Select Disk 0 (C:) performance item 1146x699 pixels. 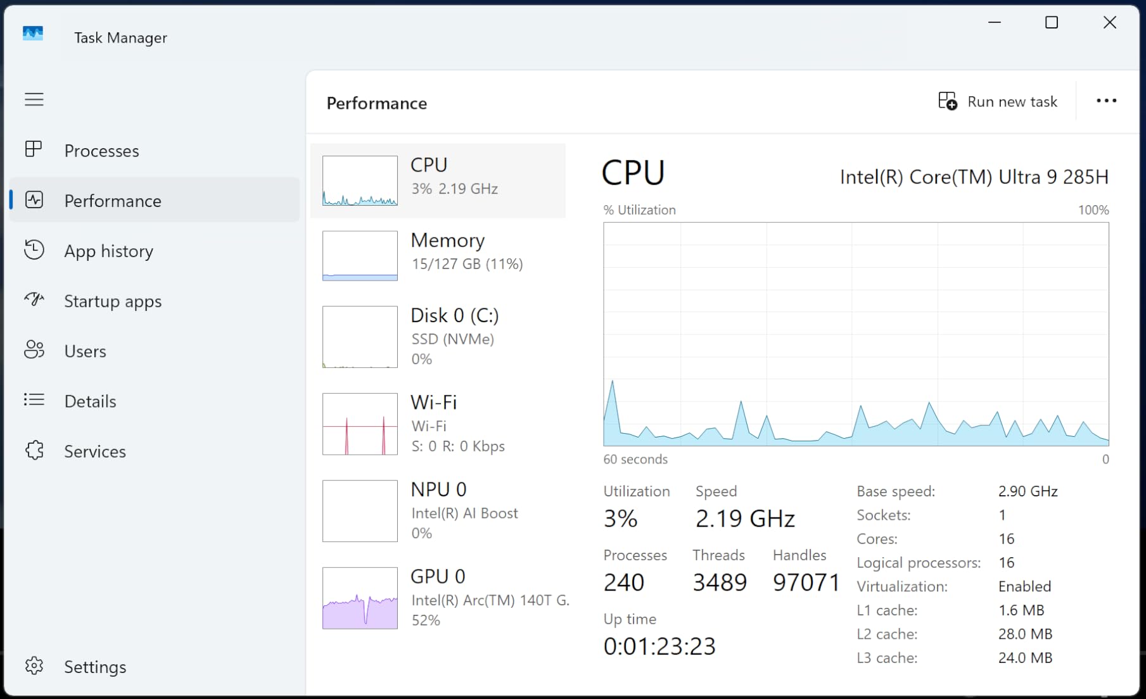(438, 337)
